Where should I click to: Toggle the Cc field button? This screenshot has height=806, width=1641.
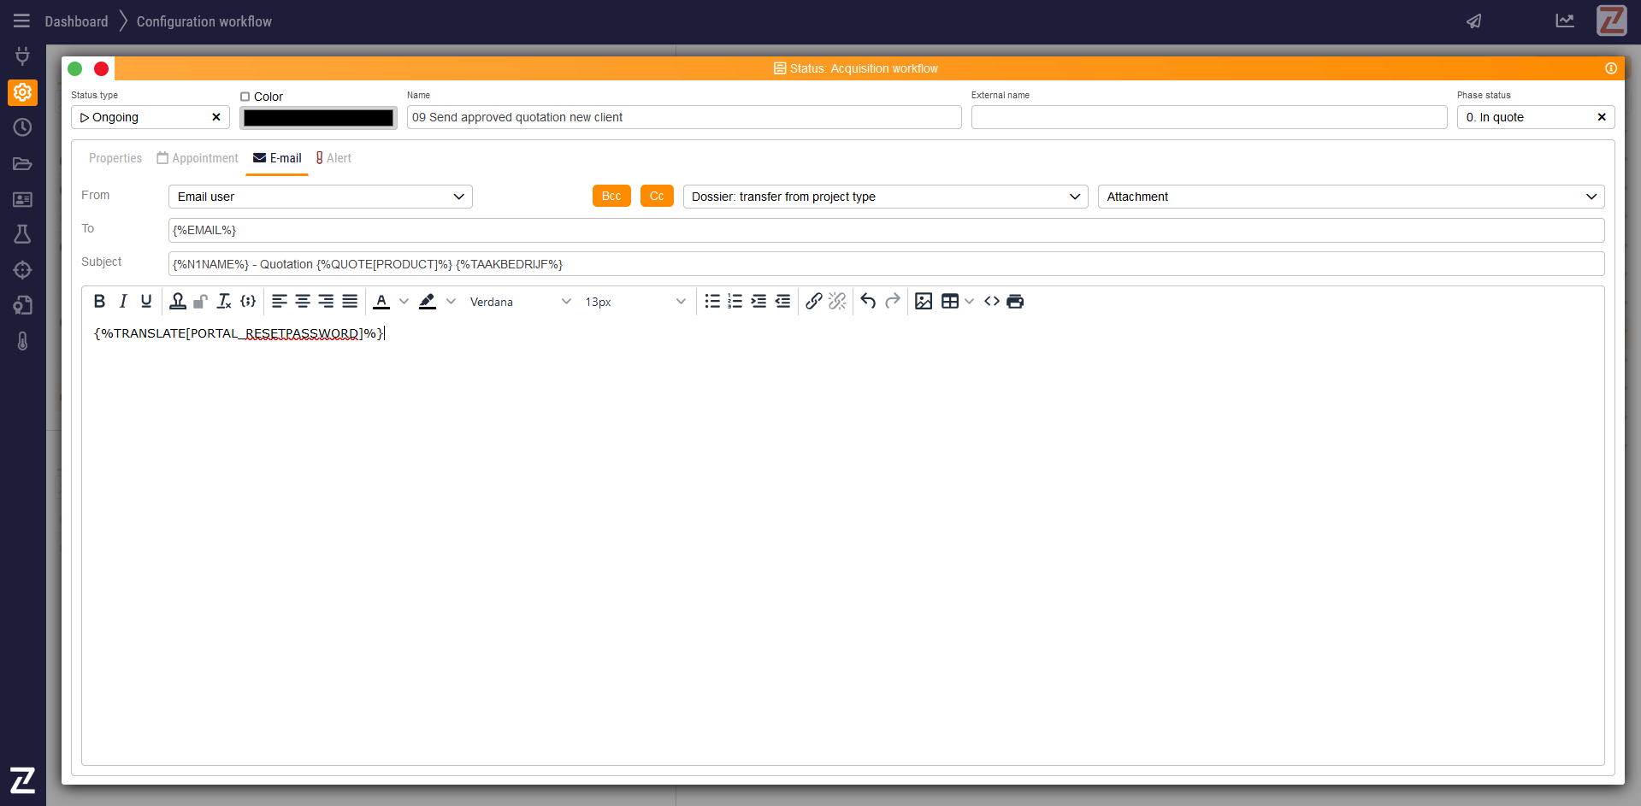coord(656,196)
